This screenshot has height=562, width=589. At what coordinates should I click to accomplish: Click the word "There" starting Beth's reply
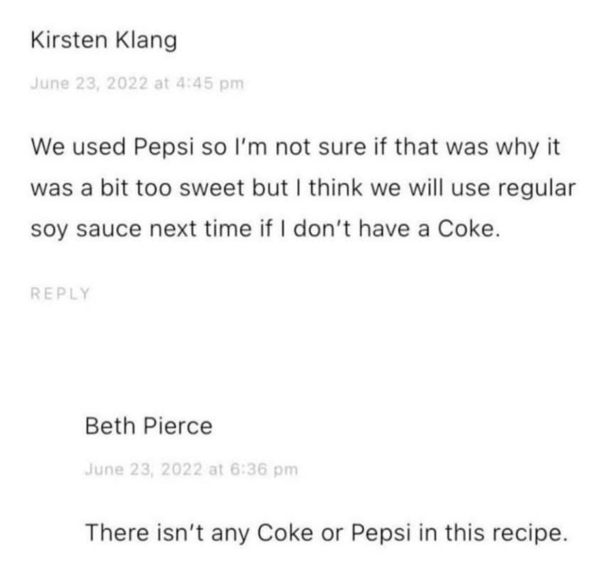[117, 533]
